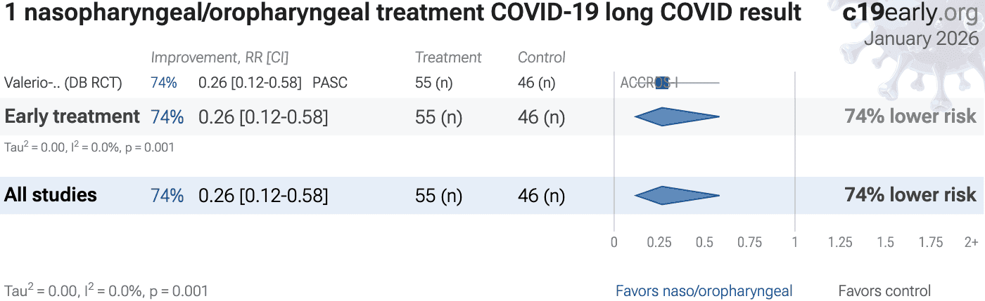The width and height of the screenshot is (985, 301).
Task: Click the 2+ axis tick label
Action: pyautogui.click(x=971, y=242)
